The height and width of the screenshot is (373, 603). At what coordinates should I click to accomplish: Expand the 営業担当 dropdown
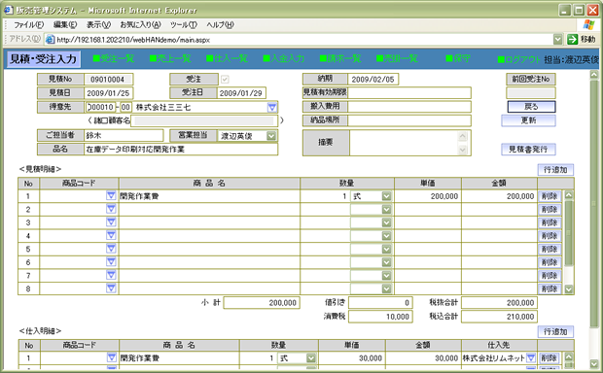point(271,136)
